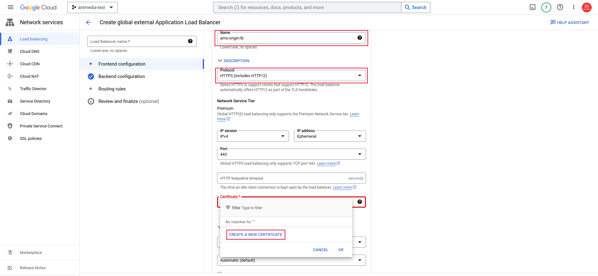
Task: Click the Certificate field help icon
Action: point(359,202)
